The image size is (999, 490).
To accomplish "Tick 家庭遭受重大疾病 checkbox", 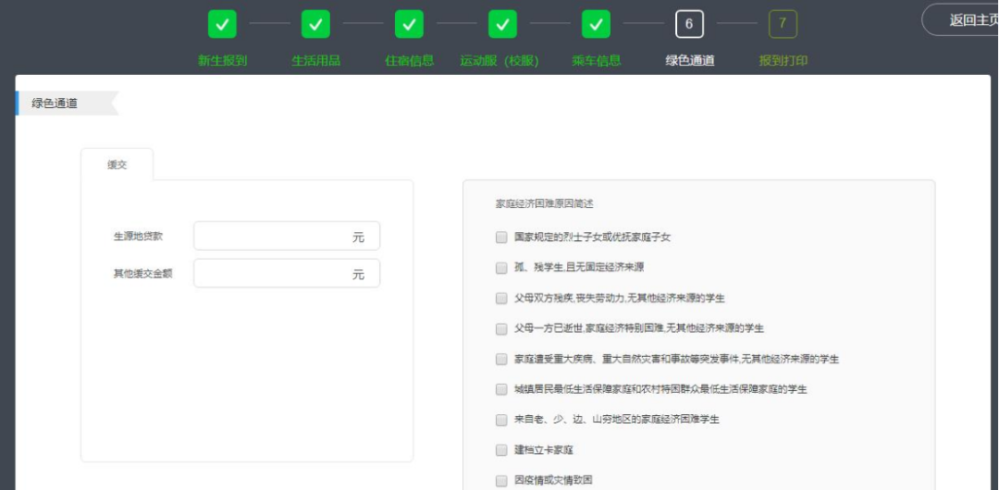I will (x=501, y=359).
